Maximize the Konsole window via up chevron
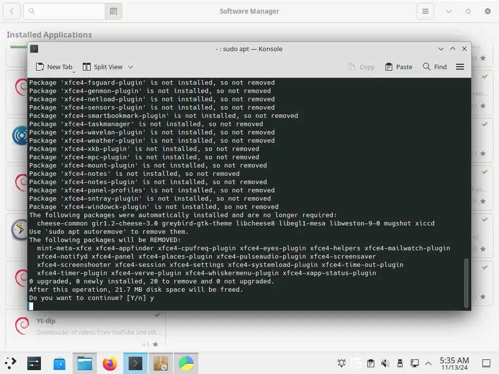Screen dimensions: 499x374 (x=453, y=49)
